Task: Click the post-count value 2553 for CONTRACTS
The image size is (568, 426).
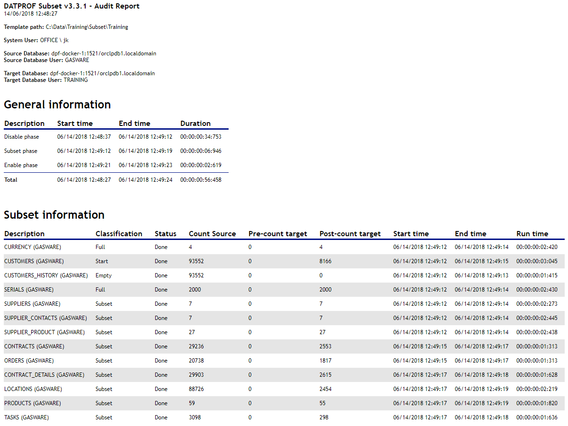Action: (325, 346)
